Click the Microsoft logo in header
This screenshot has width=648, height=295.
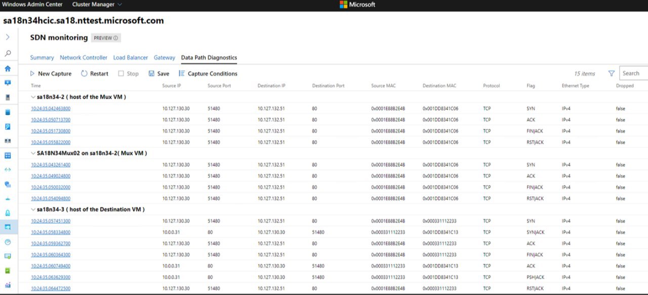click(357, 5)
